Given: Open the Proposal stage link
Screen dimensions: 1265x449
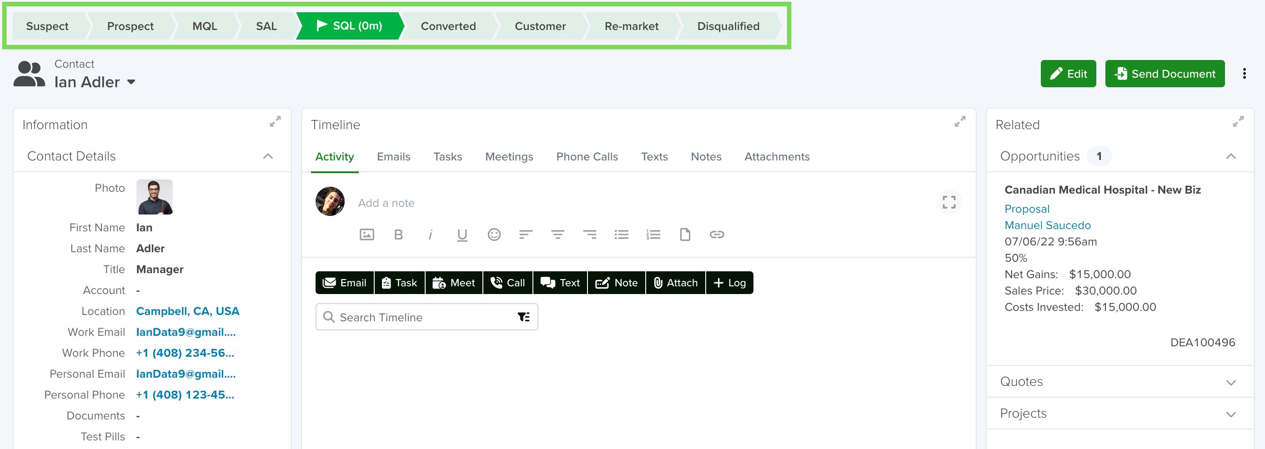Looking at the screenshot, I should (1027, 209).
